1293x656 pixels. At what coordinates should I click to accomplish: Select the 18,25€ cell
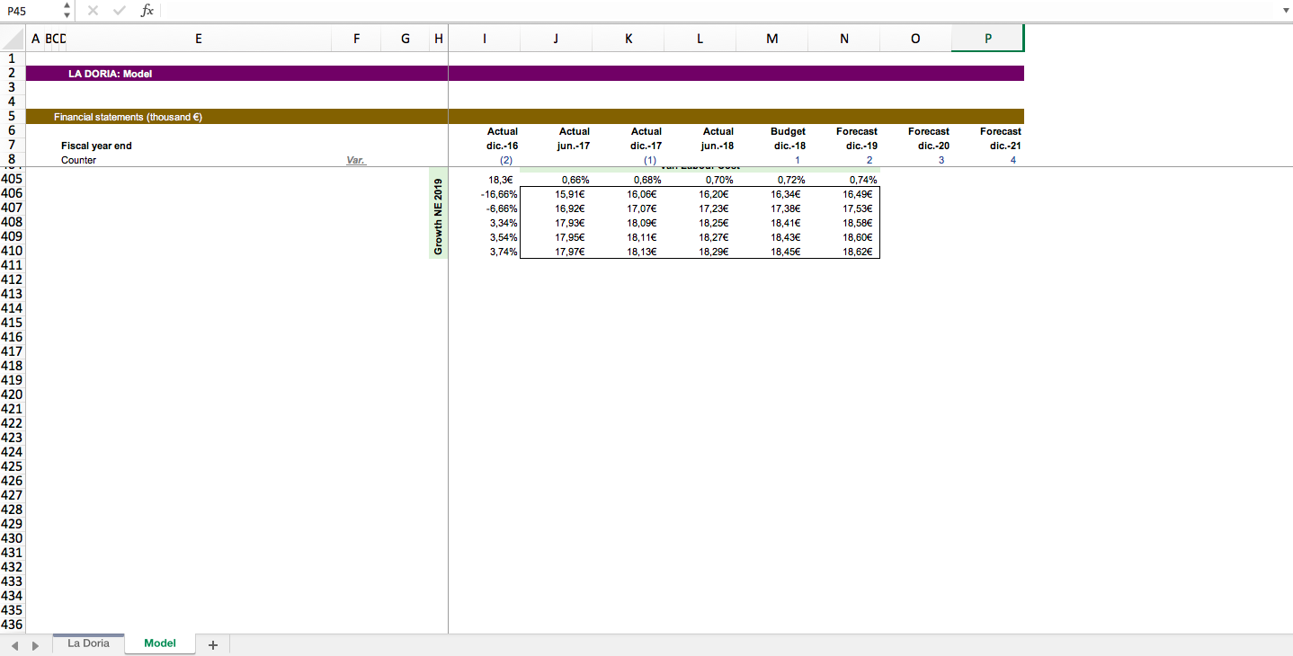coord(700,222)
